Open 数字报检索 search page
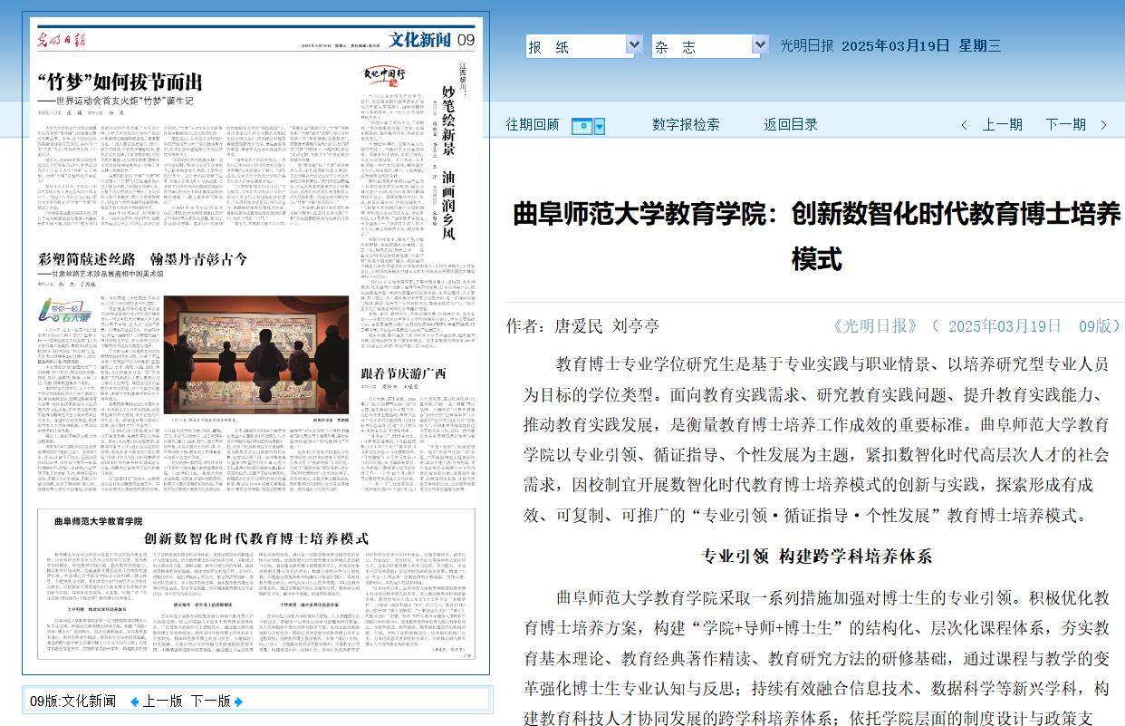 point(686,125)
